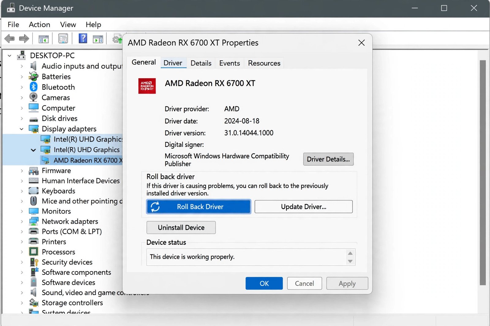Click the Roll Back Driver button
This screenshot has width=490, height=326.
coord(199,207)
